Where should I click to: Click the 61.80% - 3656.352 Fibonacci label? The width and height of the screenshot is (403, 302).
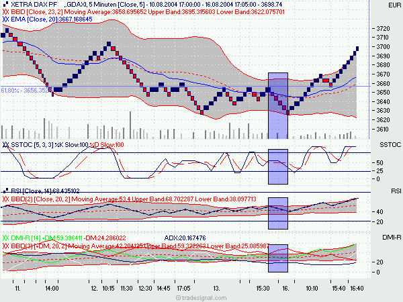click(x=26, y=91)
